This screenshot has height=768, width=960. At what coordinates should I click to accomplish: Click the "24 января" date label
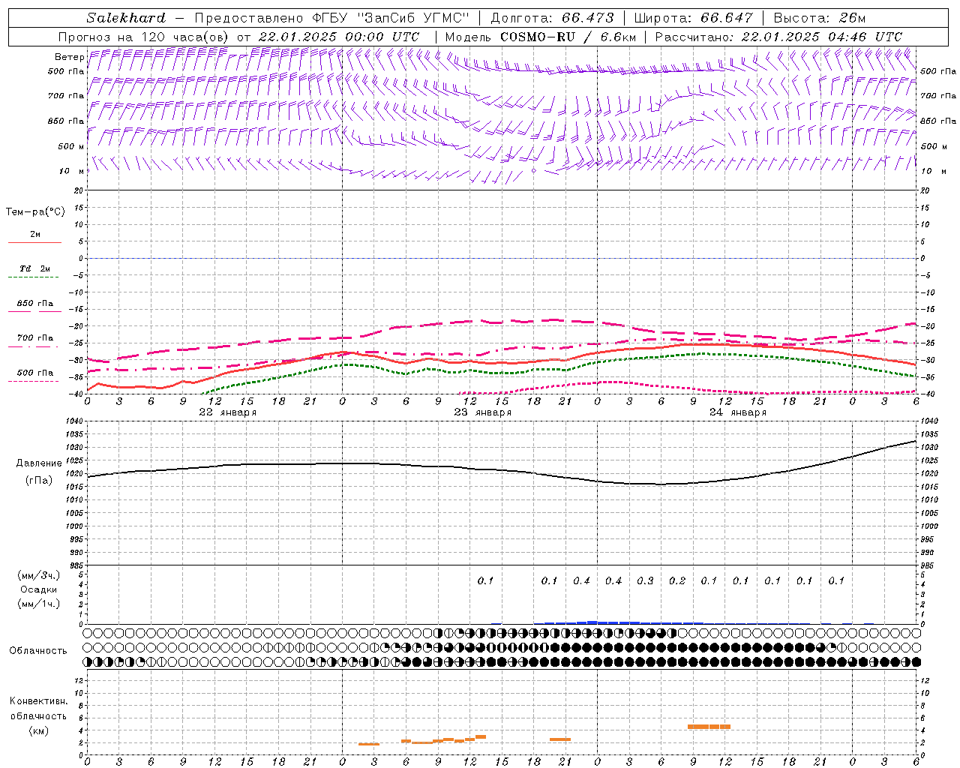(x=738, y=412)
